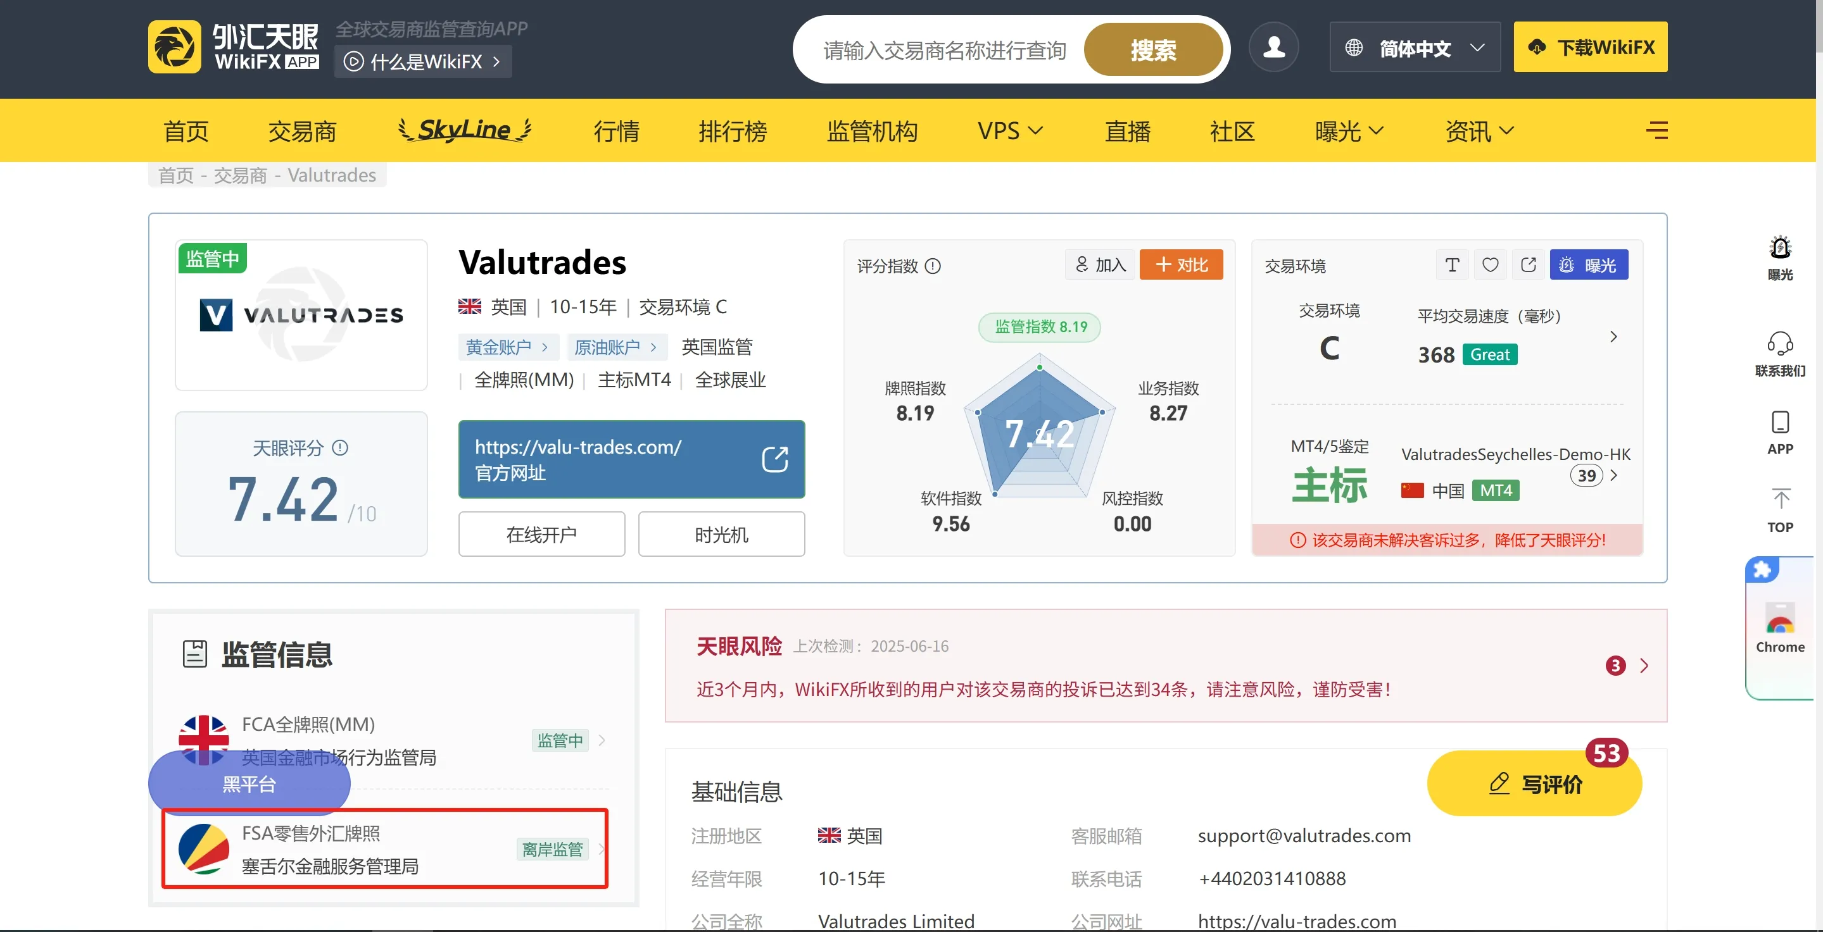Click the 监管指数 8.19 badge

coord(1040,326)
